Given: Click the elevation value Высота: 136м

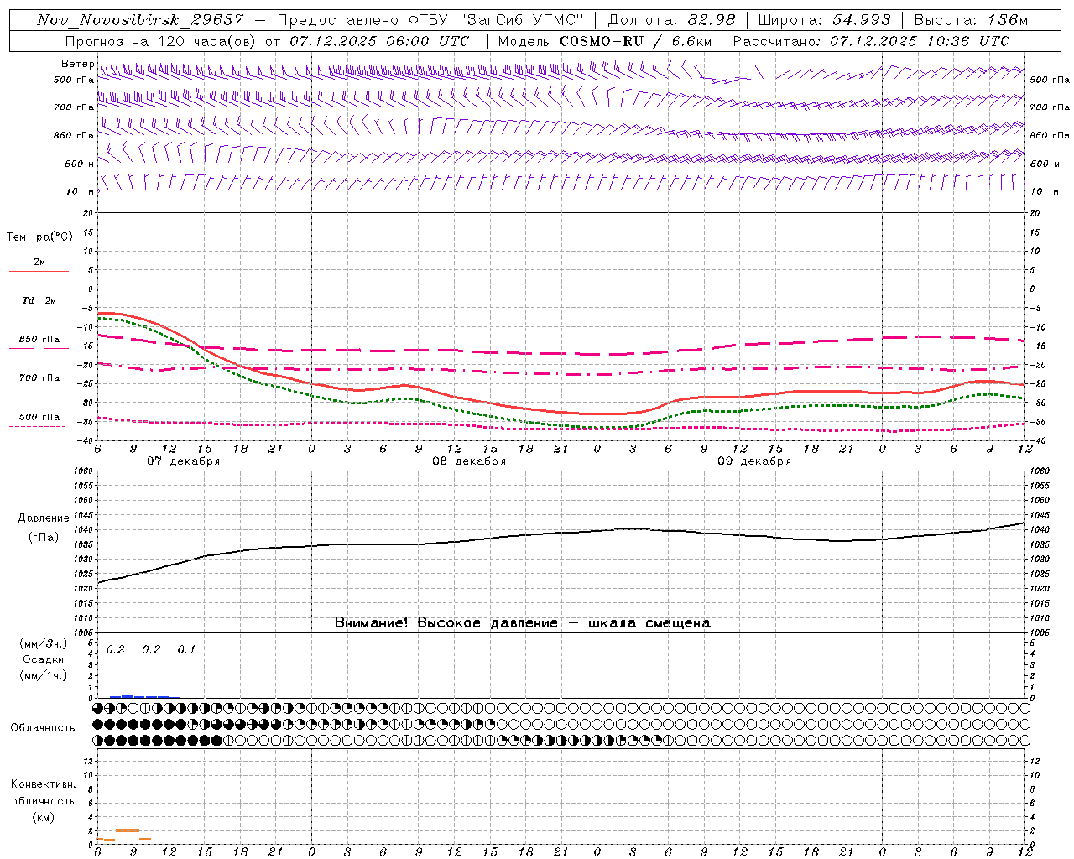Looking at the screenshot, I should tap(971, 20).
